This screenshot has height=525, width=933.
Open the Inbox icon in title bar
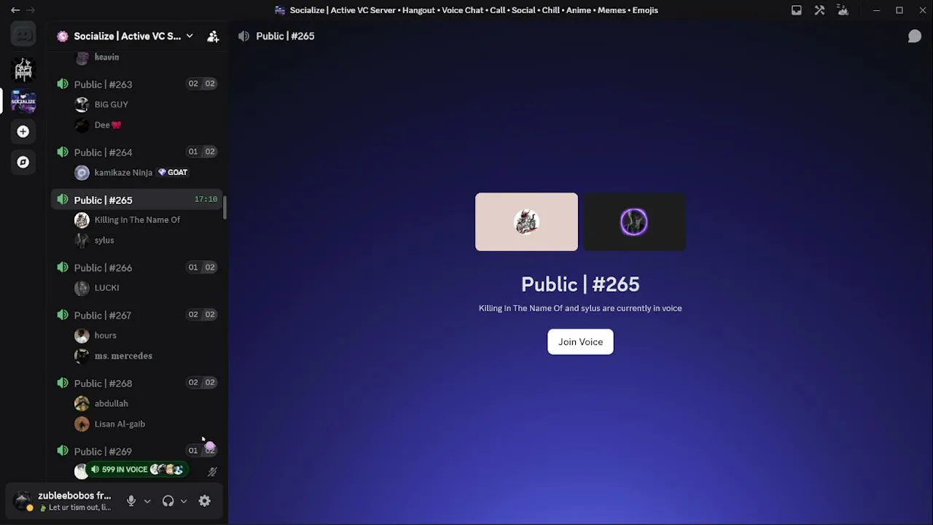point(797,10)
